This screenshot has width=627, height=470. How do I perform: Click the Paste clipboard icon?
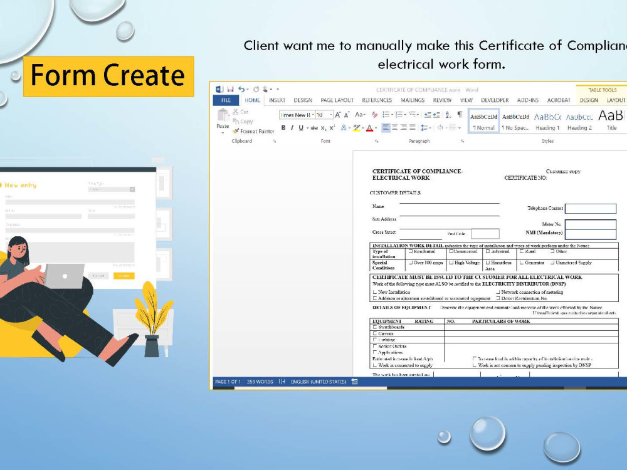pos(223,115)
